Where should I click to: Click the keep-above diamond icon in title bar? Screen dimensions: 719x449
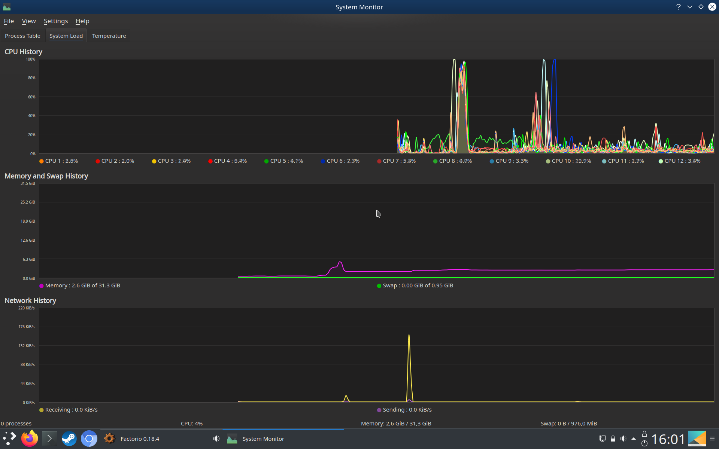[701, 7]
